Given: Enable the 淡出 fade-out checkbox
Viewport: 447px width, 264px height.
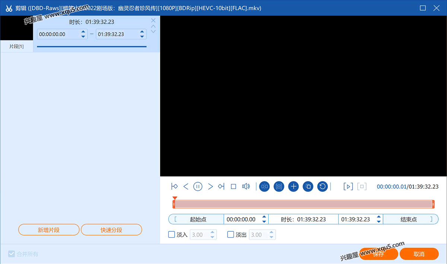Looking at the screenshot, I should coord(231,235).
